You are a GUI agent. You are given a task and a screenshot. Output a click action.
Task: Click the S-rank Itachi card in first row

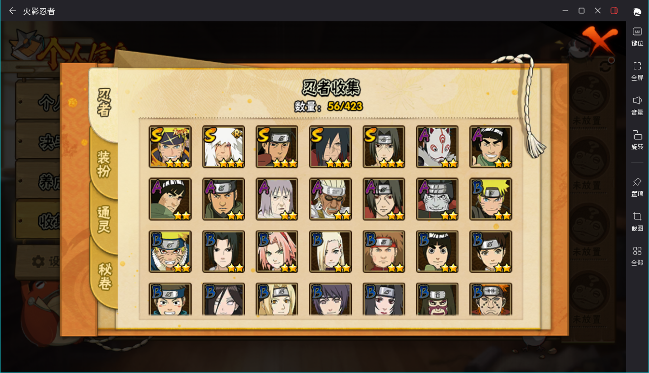384,146
